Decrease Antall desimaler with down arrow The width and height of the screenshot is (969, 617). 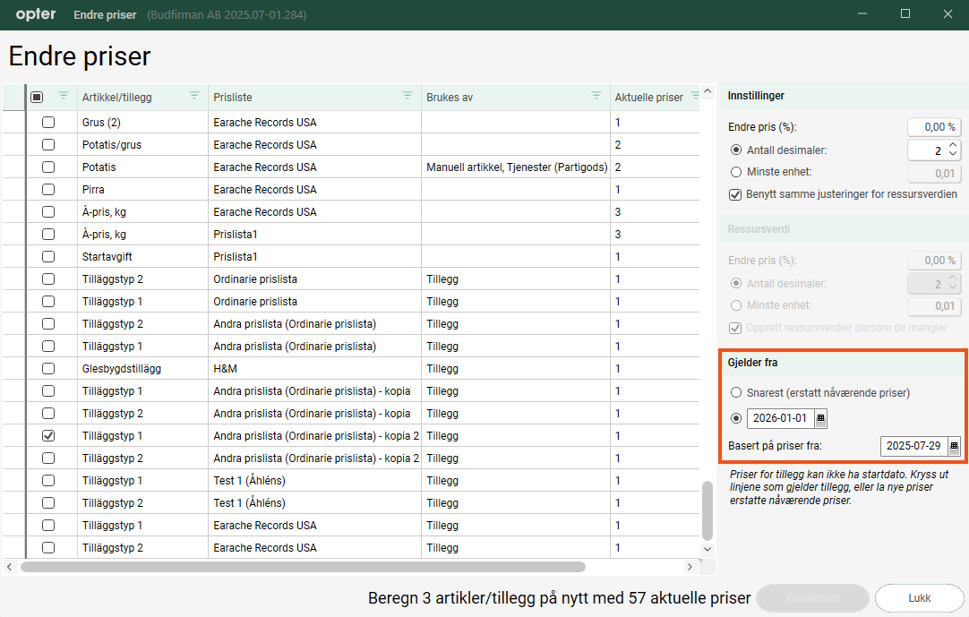pyautogui.click(x=953, y=154)
